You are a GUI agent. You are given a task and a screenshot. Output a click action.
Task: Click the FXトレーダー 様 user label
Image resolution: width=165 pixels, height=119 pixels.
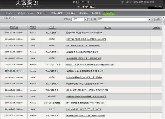click(x=81, y=2)
